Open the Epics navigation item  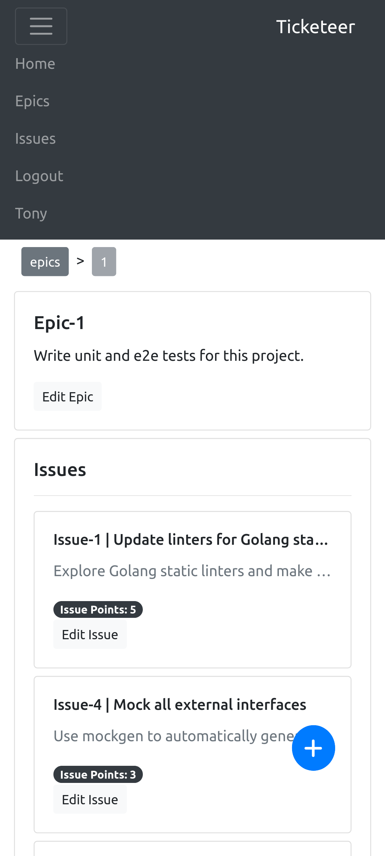pyautogui.click(x=32, y=101)
